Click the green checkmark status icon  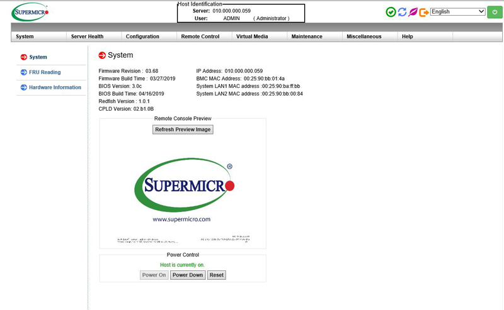pos(391,12)
